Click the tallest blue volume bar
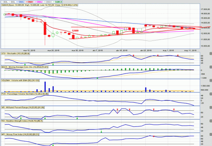The image size is (212, 146). point(45,87)
